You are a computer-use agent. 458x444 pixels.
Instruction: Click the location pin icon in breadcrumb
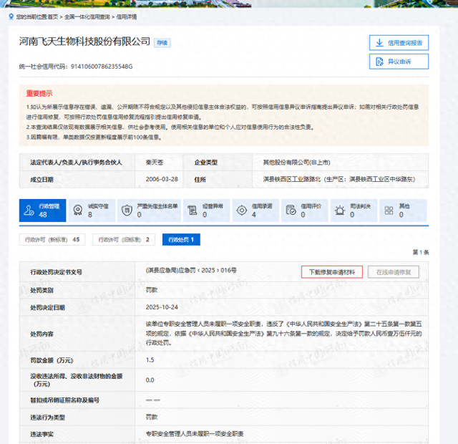tap(11, 16)
